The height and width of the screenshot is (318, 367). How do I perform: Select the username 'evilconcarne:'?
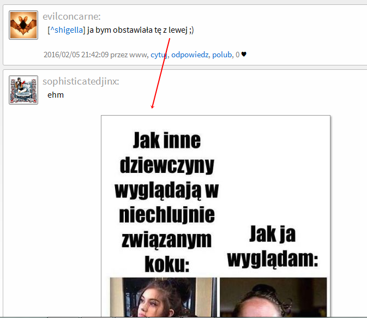coord(71,16)
